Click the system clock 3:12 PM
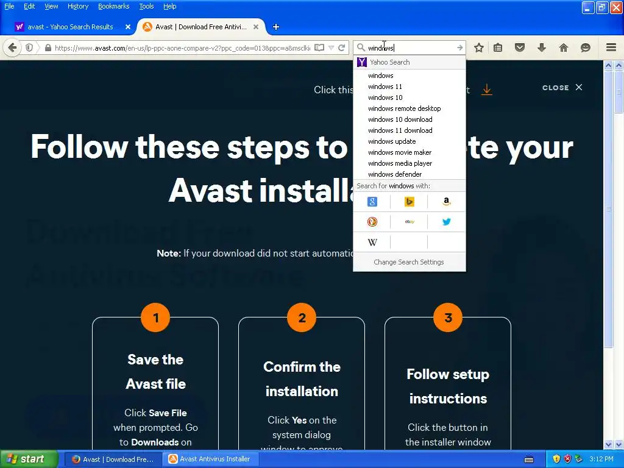 (x=601, y=459)
